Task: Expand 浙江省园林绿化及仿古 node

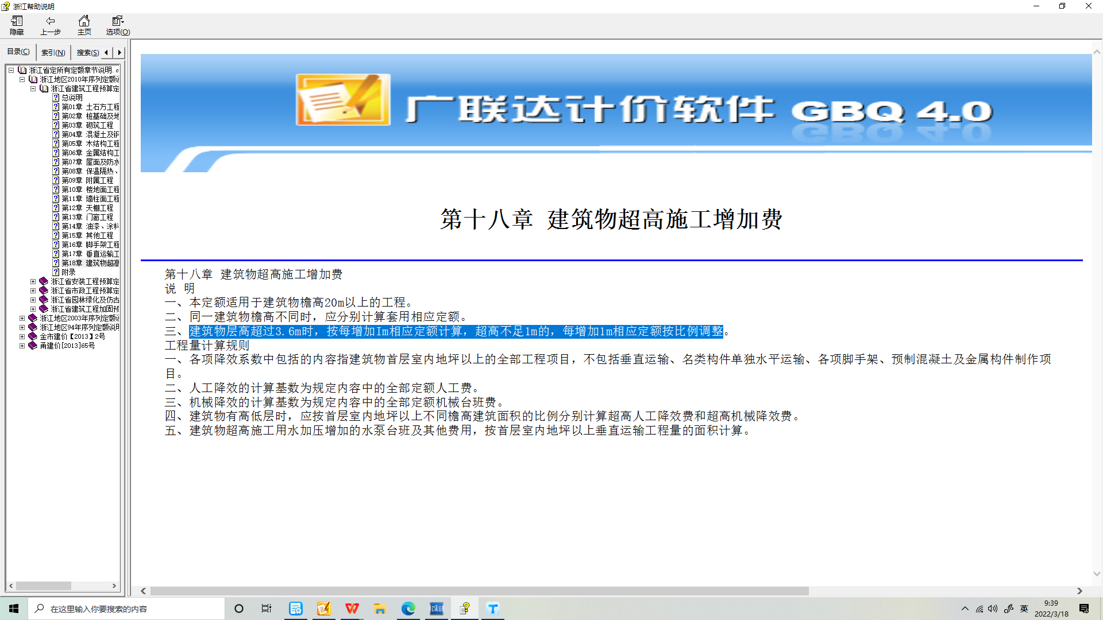Action: pos(33,300)
